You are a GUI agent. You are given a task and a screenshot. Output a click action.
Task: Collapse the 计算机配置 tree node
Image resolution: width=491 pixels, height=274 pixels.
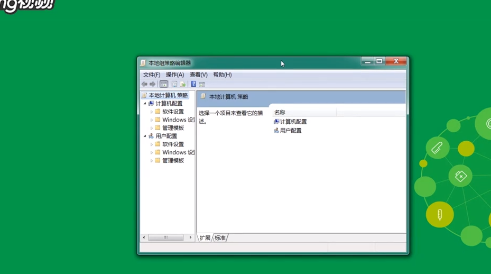coord(145,104)
